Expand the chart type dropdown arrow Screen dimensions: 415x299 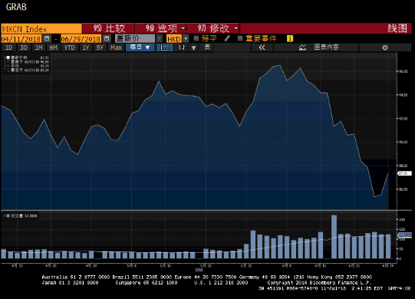(x=194, y=48)
